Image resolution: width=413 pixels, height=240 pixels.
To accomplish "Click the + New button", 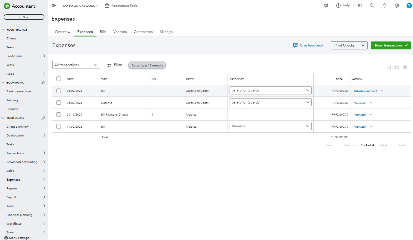I will pyautogui.click(x=24, y=17).
